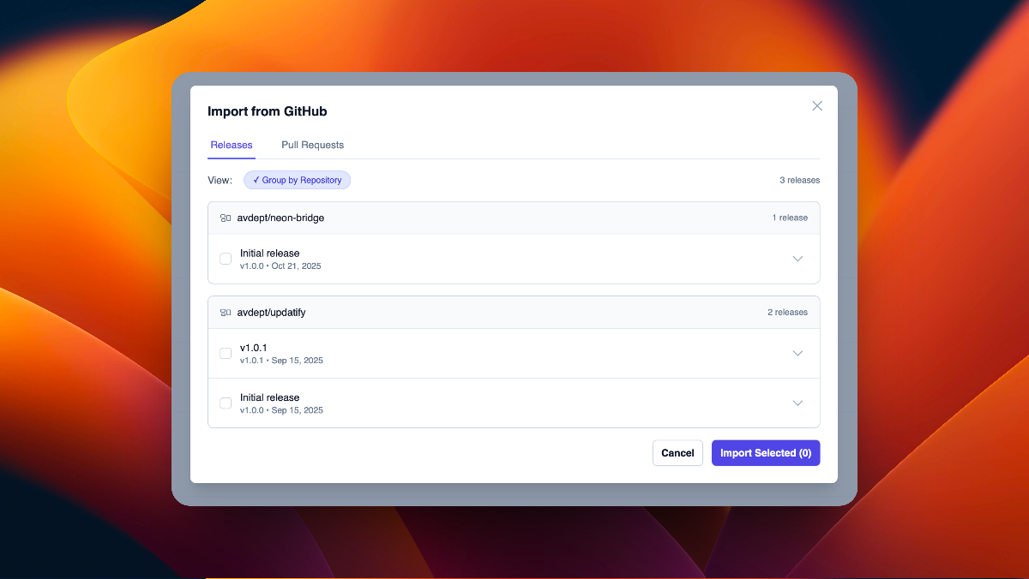Click the updatify Initial release title text

pos(269,397)
